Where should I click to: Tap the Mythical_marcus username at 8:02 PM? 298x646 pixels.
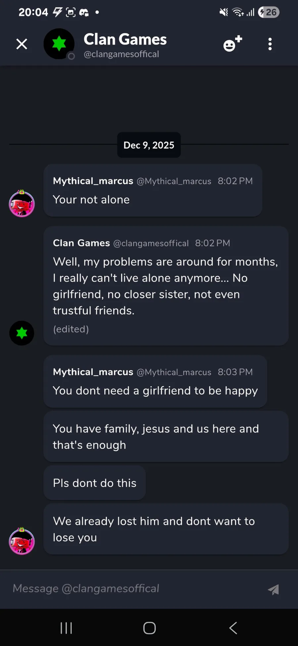(x=93, y=181)
